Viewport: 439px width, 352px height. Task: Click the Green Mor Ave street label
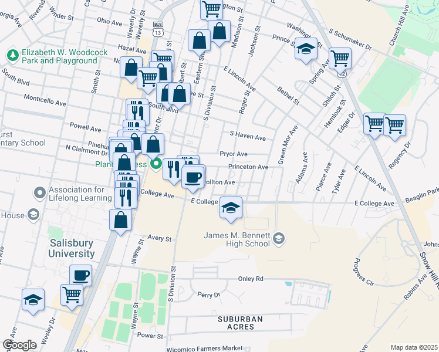click(x=288, y=145)
